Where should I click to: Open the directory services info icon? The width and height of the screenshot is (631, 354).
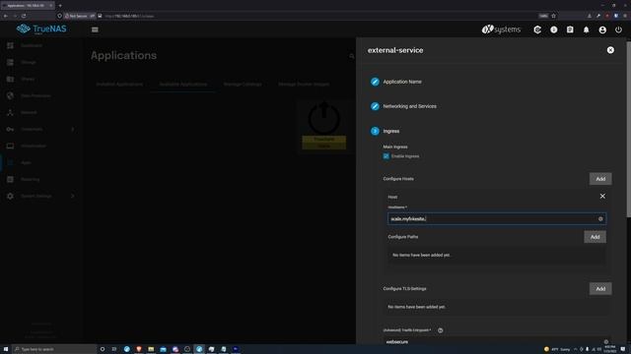click(554, 29)
